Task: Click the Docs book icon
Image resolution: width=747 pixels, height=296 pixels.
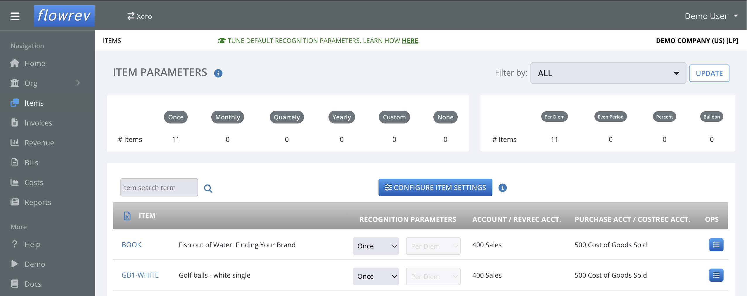Action: point(15,284)
